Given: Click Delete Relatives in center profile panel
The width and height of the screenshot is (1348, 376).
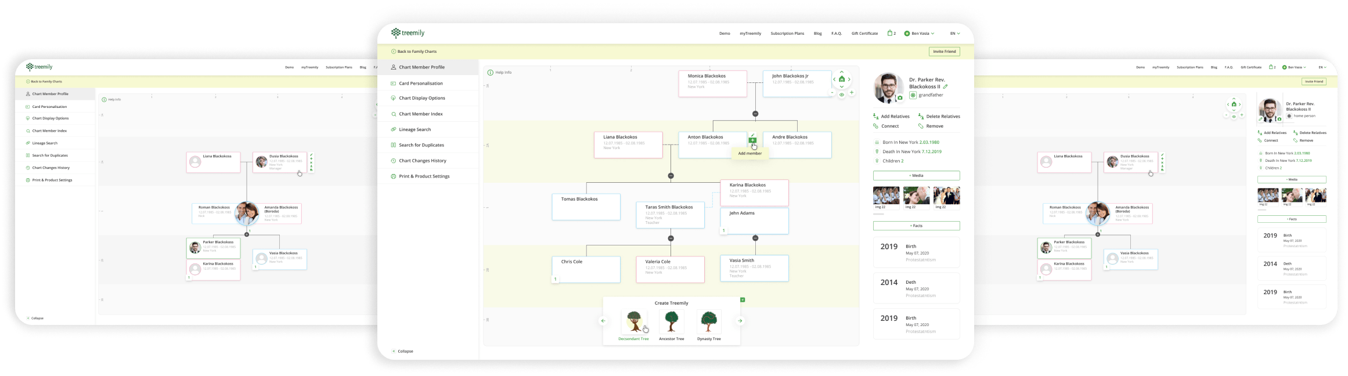Looking at the screenshot, I should tap(939, 117).
